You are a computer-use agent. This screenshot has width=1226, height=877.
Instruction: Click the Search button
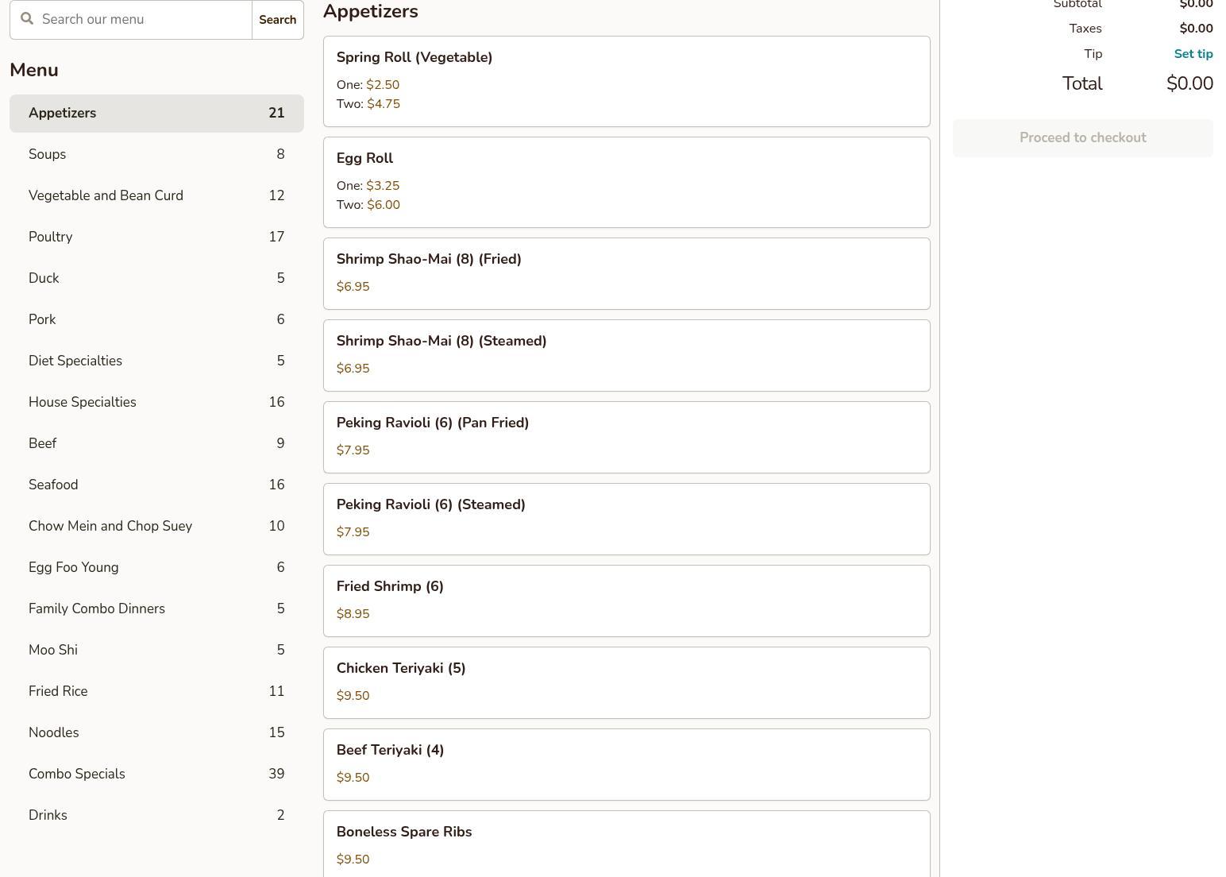278,19
